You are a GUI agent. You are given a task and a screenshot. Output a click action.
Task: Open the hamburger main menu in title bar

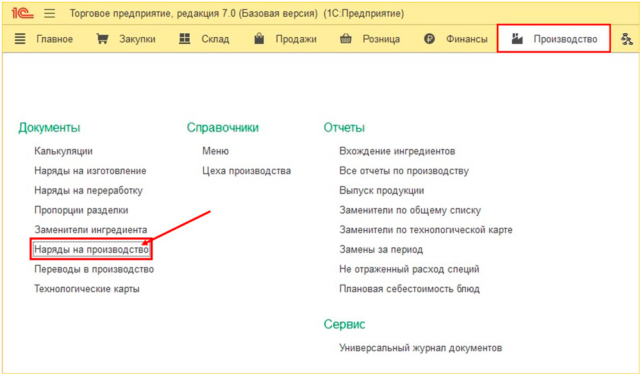[50, 13]
